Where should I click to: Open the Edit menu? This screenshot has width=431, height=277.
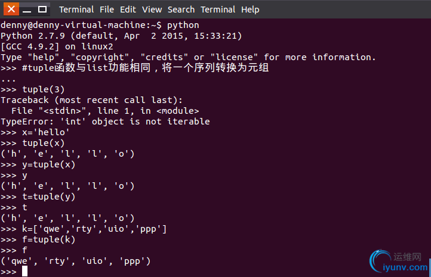(x=128, y=10)
